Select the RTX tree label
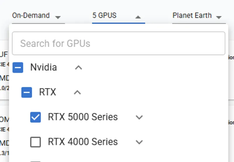This screenshot has width=234, height=162. click(48, 92)
